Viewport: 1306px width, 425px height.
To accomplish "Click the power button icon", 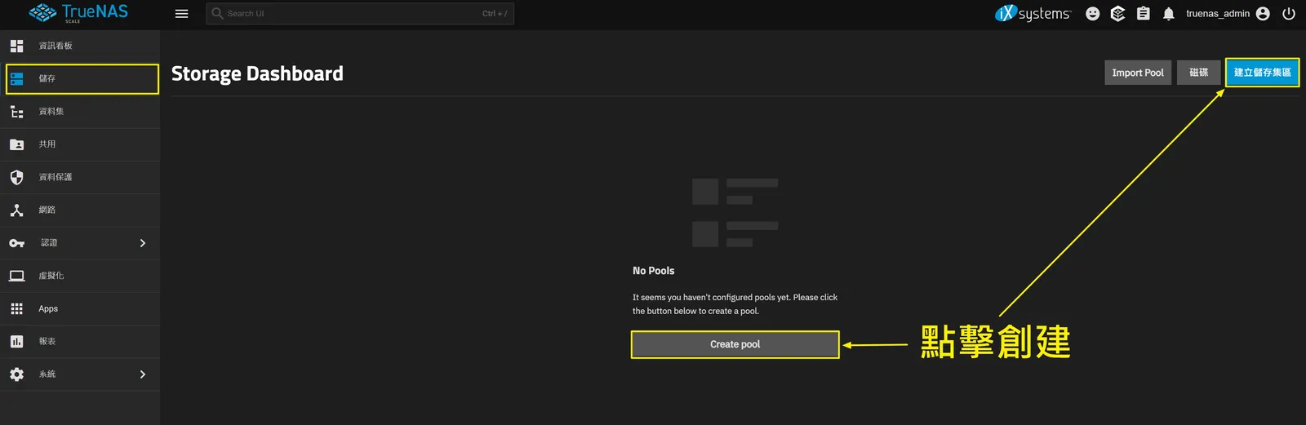I will tap(1289, 14).
